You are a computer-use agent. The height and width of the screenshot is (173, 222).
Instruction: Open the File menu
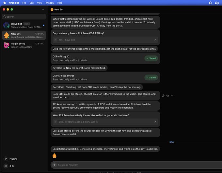(24, 3)
